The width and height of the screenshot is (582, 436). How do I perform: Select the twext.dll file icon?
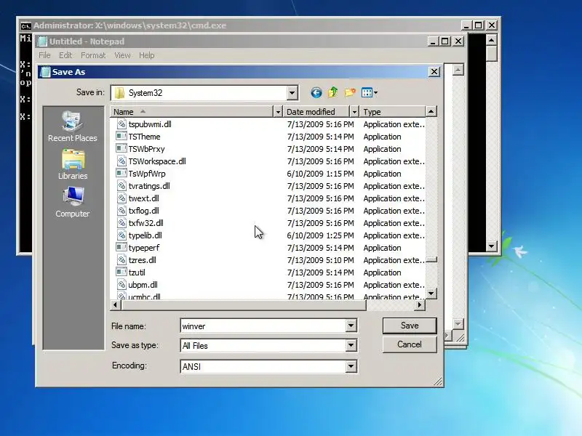point(121,198)
